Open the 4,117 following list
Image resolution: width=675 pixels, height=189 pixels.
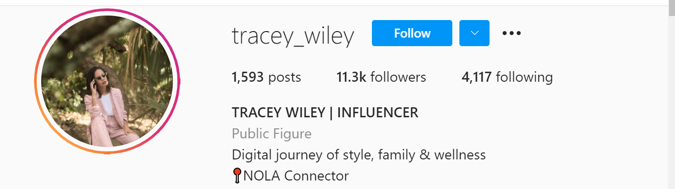507,77
